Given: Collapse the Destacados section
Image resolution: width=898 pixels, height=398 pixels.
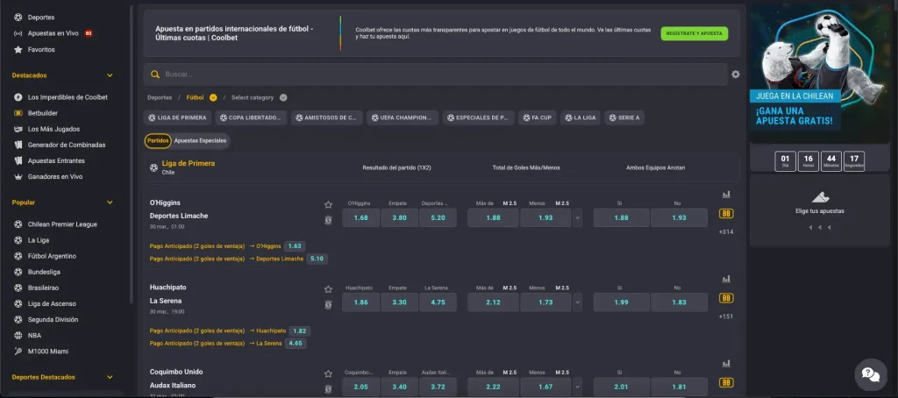Looking at the screenshot, I should point(110,75).
